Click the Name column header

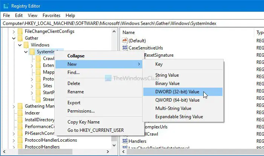187,32
